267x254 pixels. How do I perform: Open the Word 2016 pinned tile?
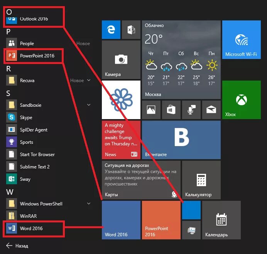point(121,220)
